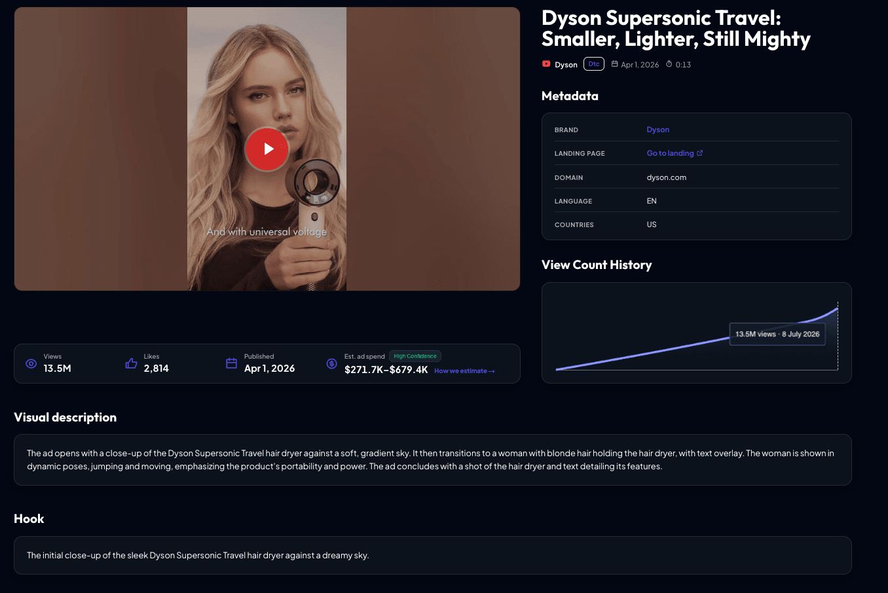Viewport: 888px width, 593px height.
Task: Click the video thumbnail of woman with dryer
Action: 267,149
